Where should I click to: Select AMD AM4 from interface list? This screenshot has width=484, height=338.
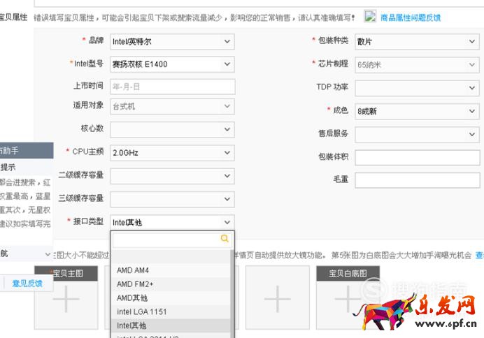pyautogui.click(x=133, y=270)
